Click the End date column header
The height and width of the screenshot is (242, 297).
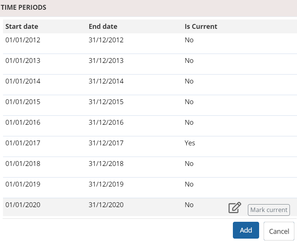pyautogui.click(x=103, y=27)
